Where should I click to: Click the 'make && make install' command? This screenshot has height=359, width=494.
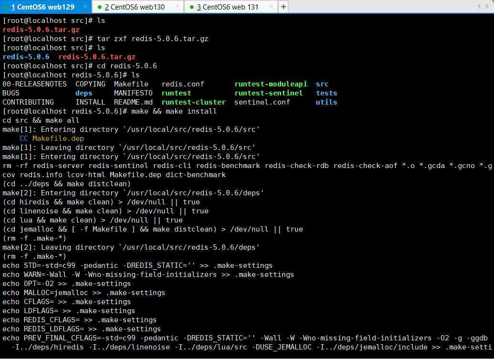174,111
